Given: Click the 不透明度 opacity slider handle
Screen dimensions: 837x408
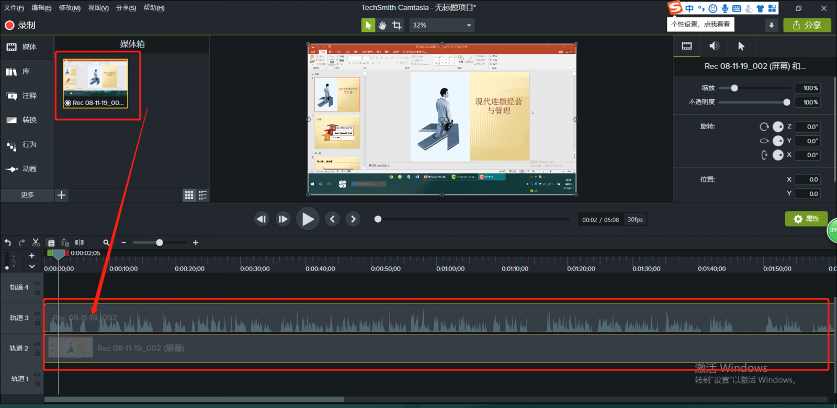Looking at the screenshot, I should click(787, 102).
